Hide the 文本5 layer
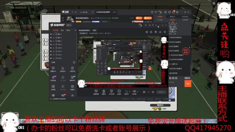This screenshot has height=132, width=235. coord(51,45)
